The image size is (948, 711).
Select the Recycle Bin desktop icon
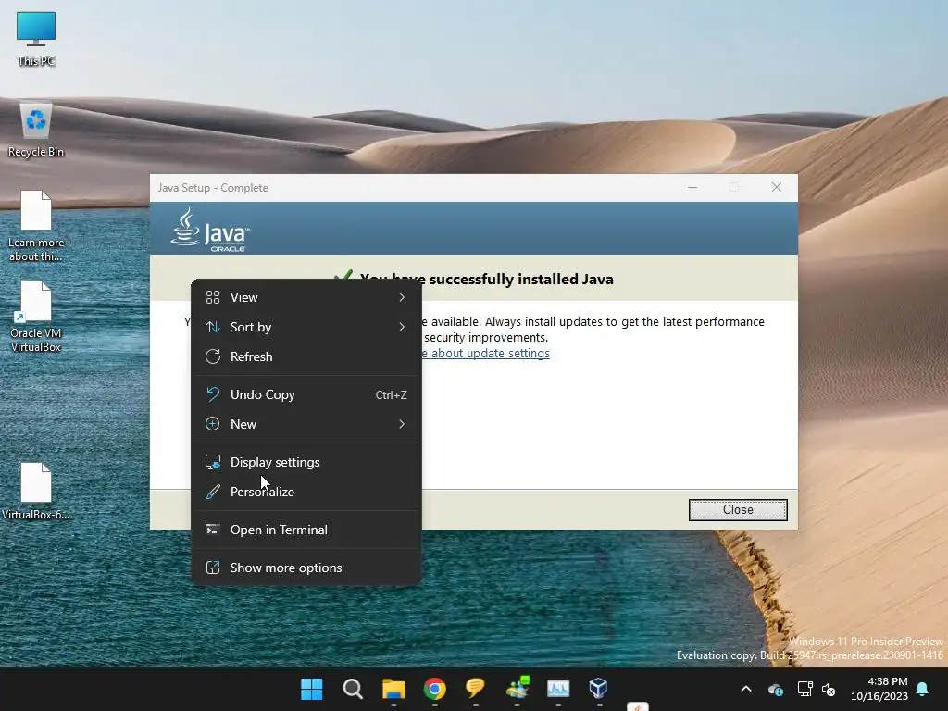[36, 131]
